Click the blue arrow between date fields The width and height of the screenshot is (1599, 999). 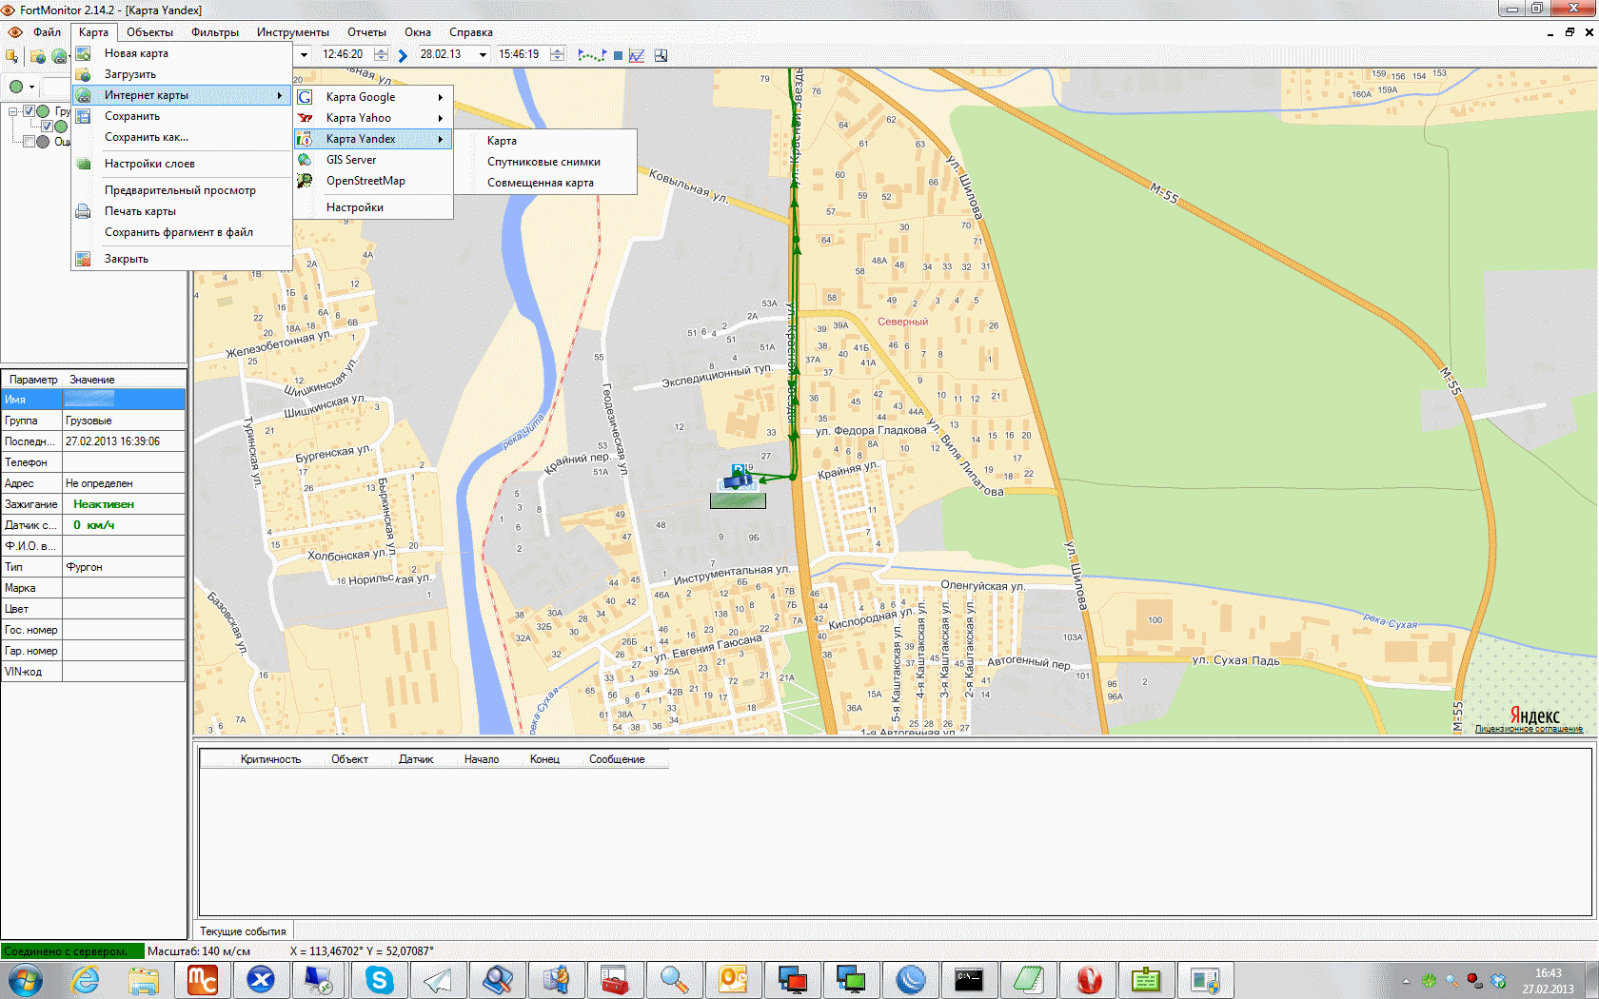click(403, 55)
